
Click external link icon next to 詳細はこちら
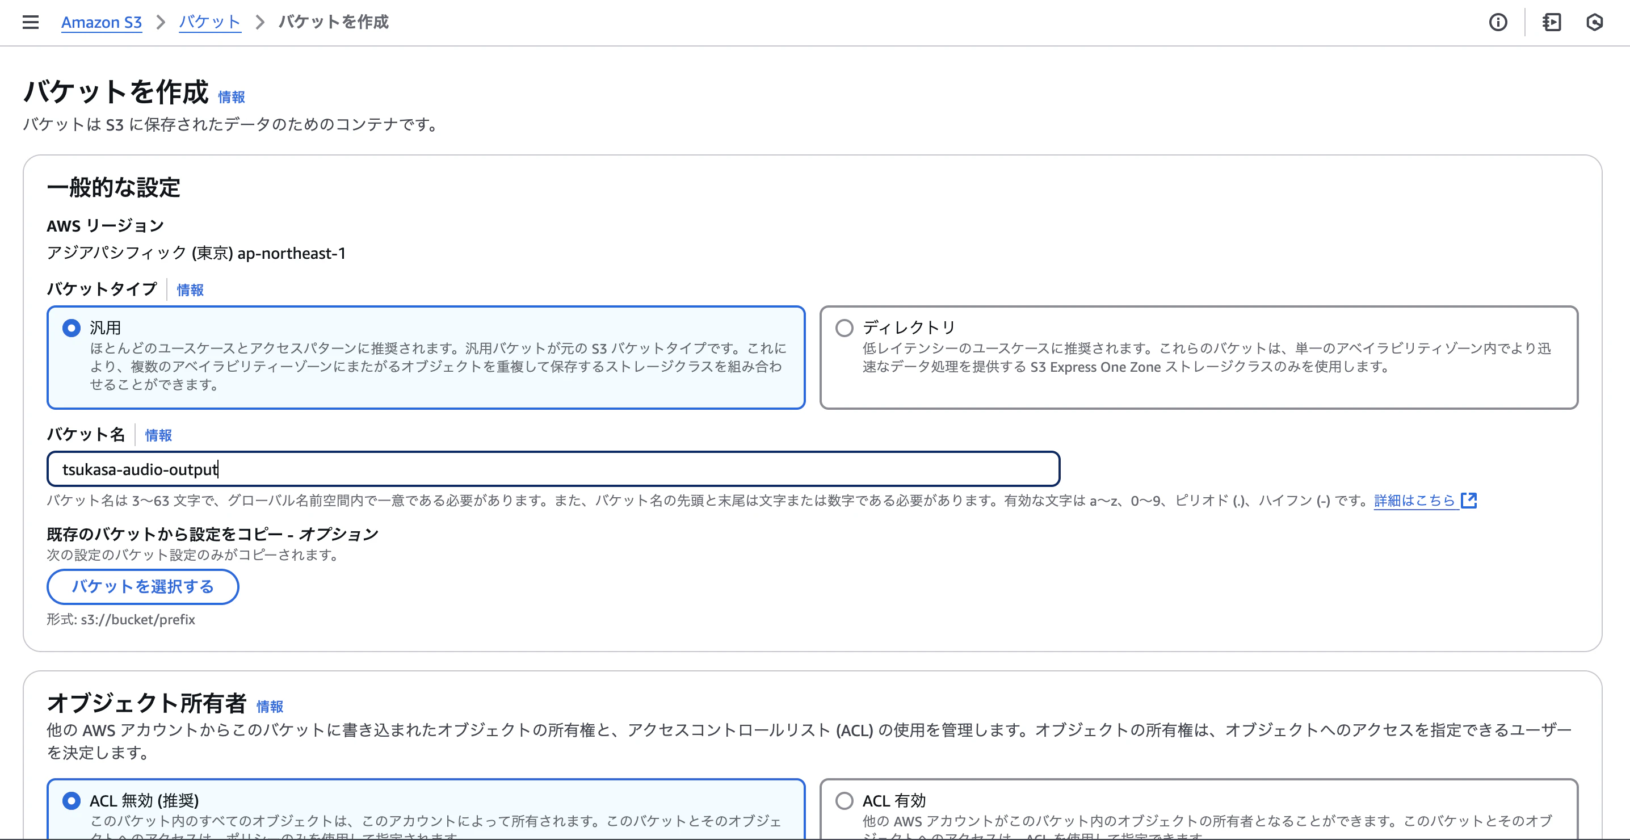(x=1469, y=500)
